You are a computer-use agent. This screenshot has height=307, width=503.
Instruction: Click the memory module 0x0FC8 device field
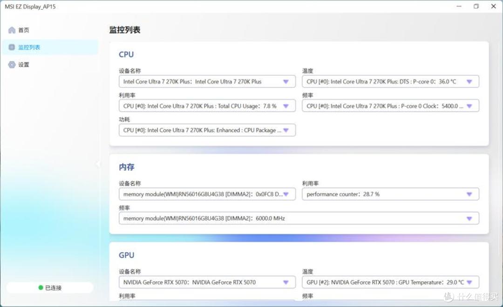[207, 194]
